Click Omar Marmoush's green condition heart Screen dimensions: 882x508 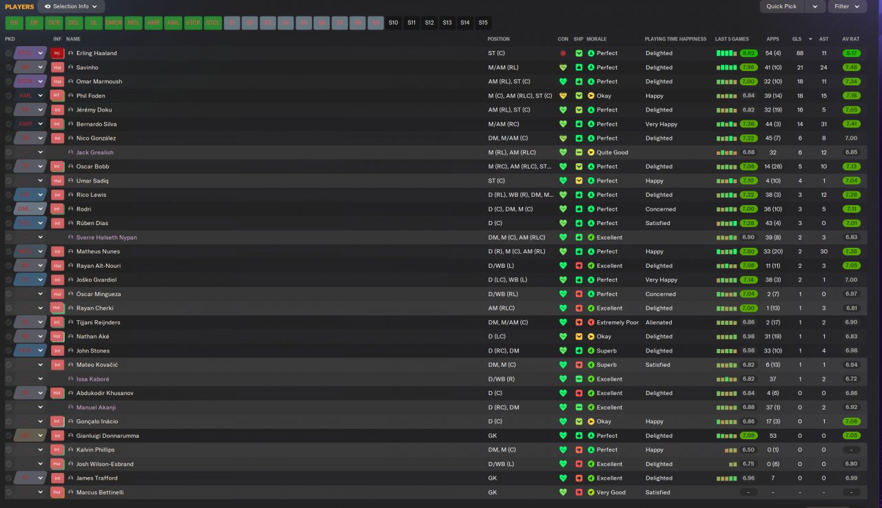563,81
